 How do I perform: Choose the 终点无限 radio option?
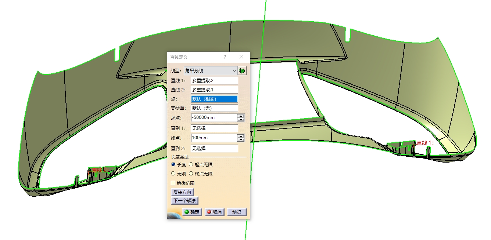[191, 174]
